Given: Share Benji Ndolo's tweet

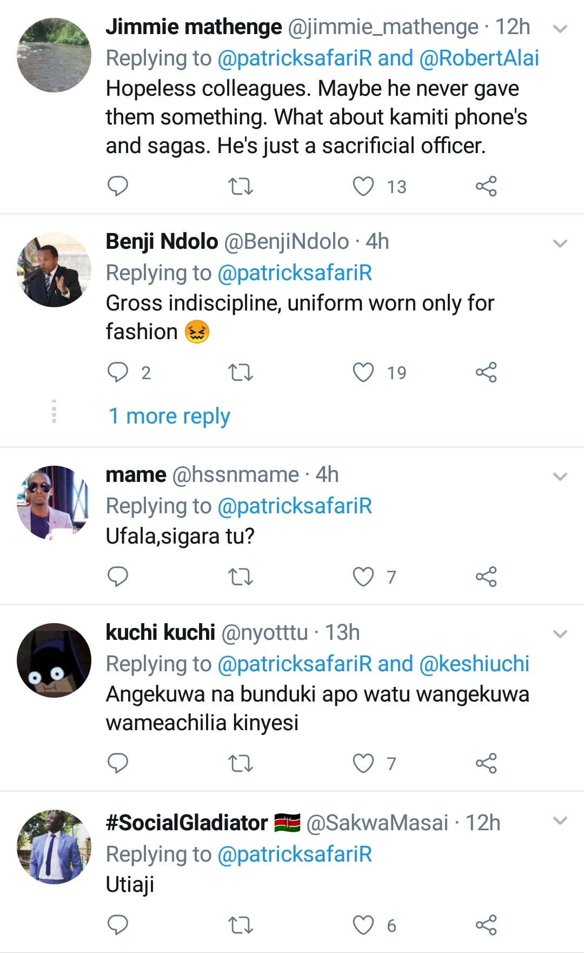Looking at the screenshot, I should [x=486, y=373].
